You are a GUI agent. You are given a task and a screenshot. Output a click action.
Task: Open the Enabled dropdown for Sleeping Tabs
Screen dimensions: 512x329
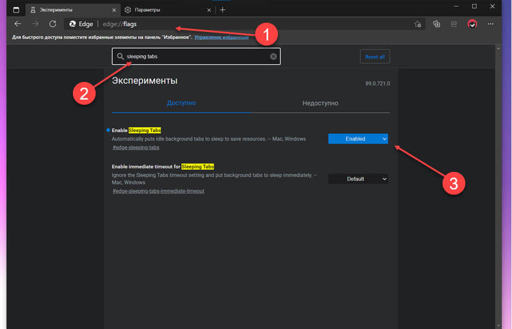point(358,139)
